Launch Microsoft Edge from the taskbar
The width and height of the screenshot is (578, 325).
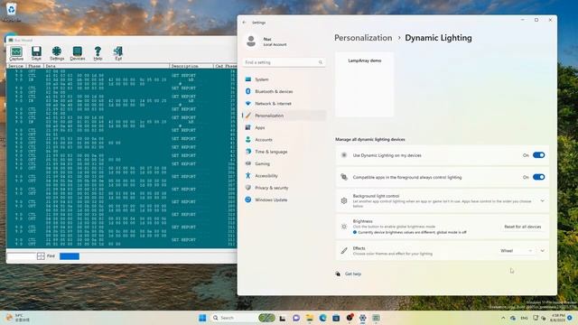click(322, 318)
